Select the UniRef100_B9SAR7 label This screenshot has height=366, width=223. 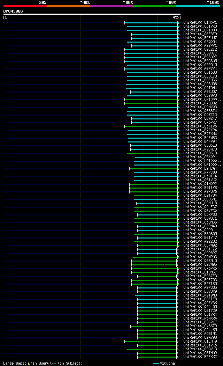click(200, 57)
